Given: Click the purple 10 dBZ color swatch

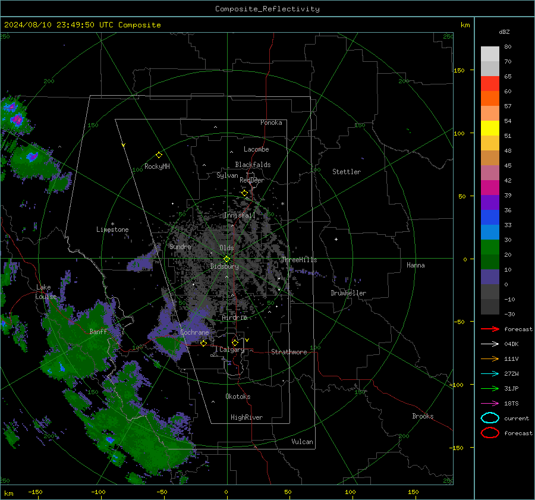Looking at the screenshot, I should coord(490,277).
